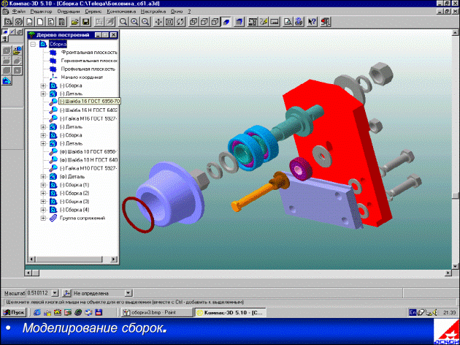Click the show all (fit view) icon

(169, 22)
